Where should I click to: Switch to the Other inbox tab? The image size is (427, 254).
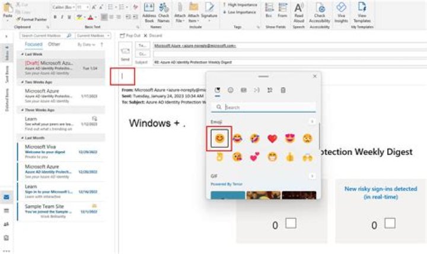[x=54, y=44]
